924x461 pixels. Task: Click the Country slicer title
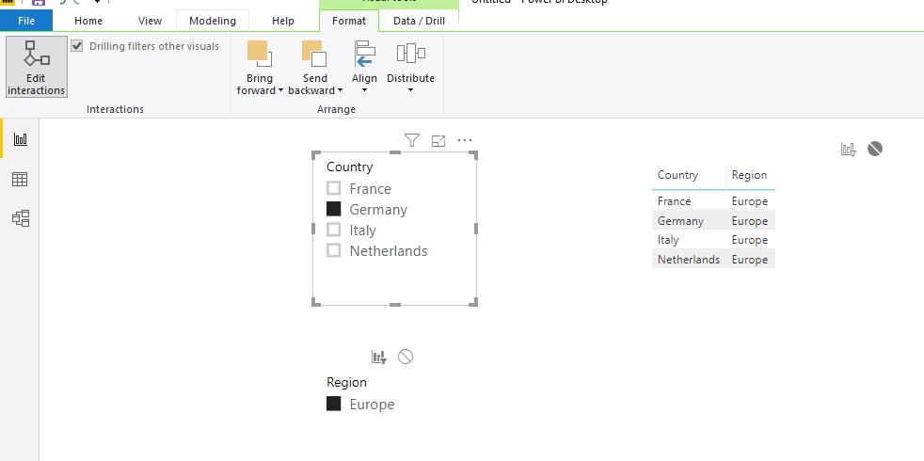point(349,167)
